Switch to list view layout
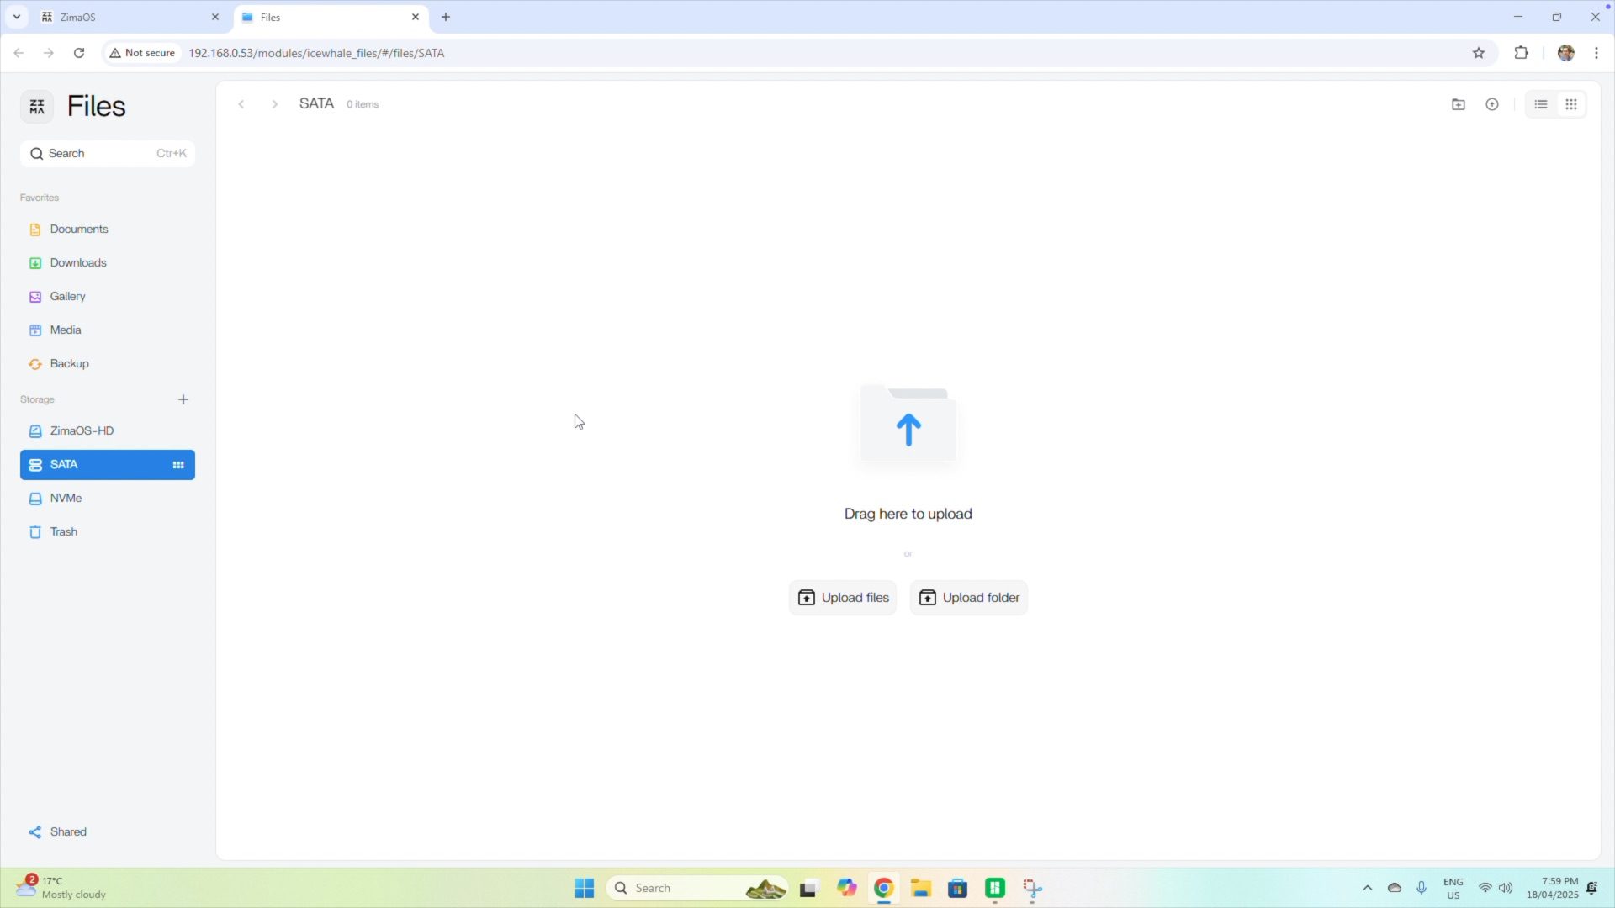The image size is (1615, 908). point(1541,104)
